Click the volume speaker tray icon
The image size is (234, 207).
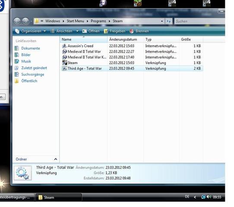tap(209, 197)
